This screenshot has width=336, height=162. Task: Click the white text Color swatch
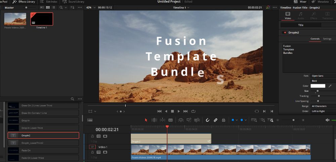(318, 86)
